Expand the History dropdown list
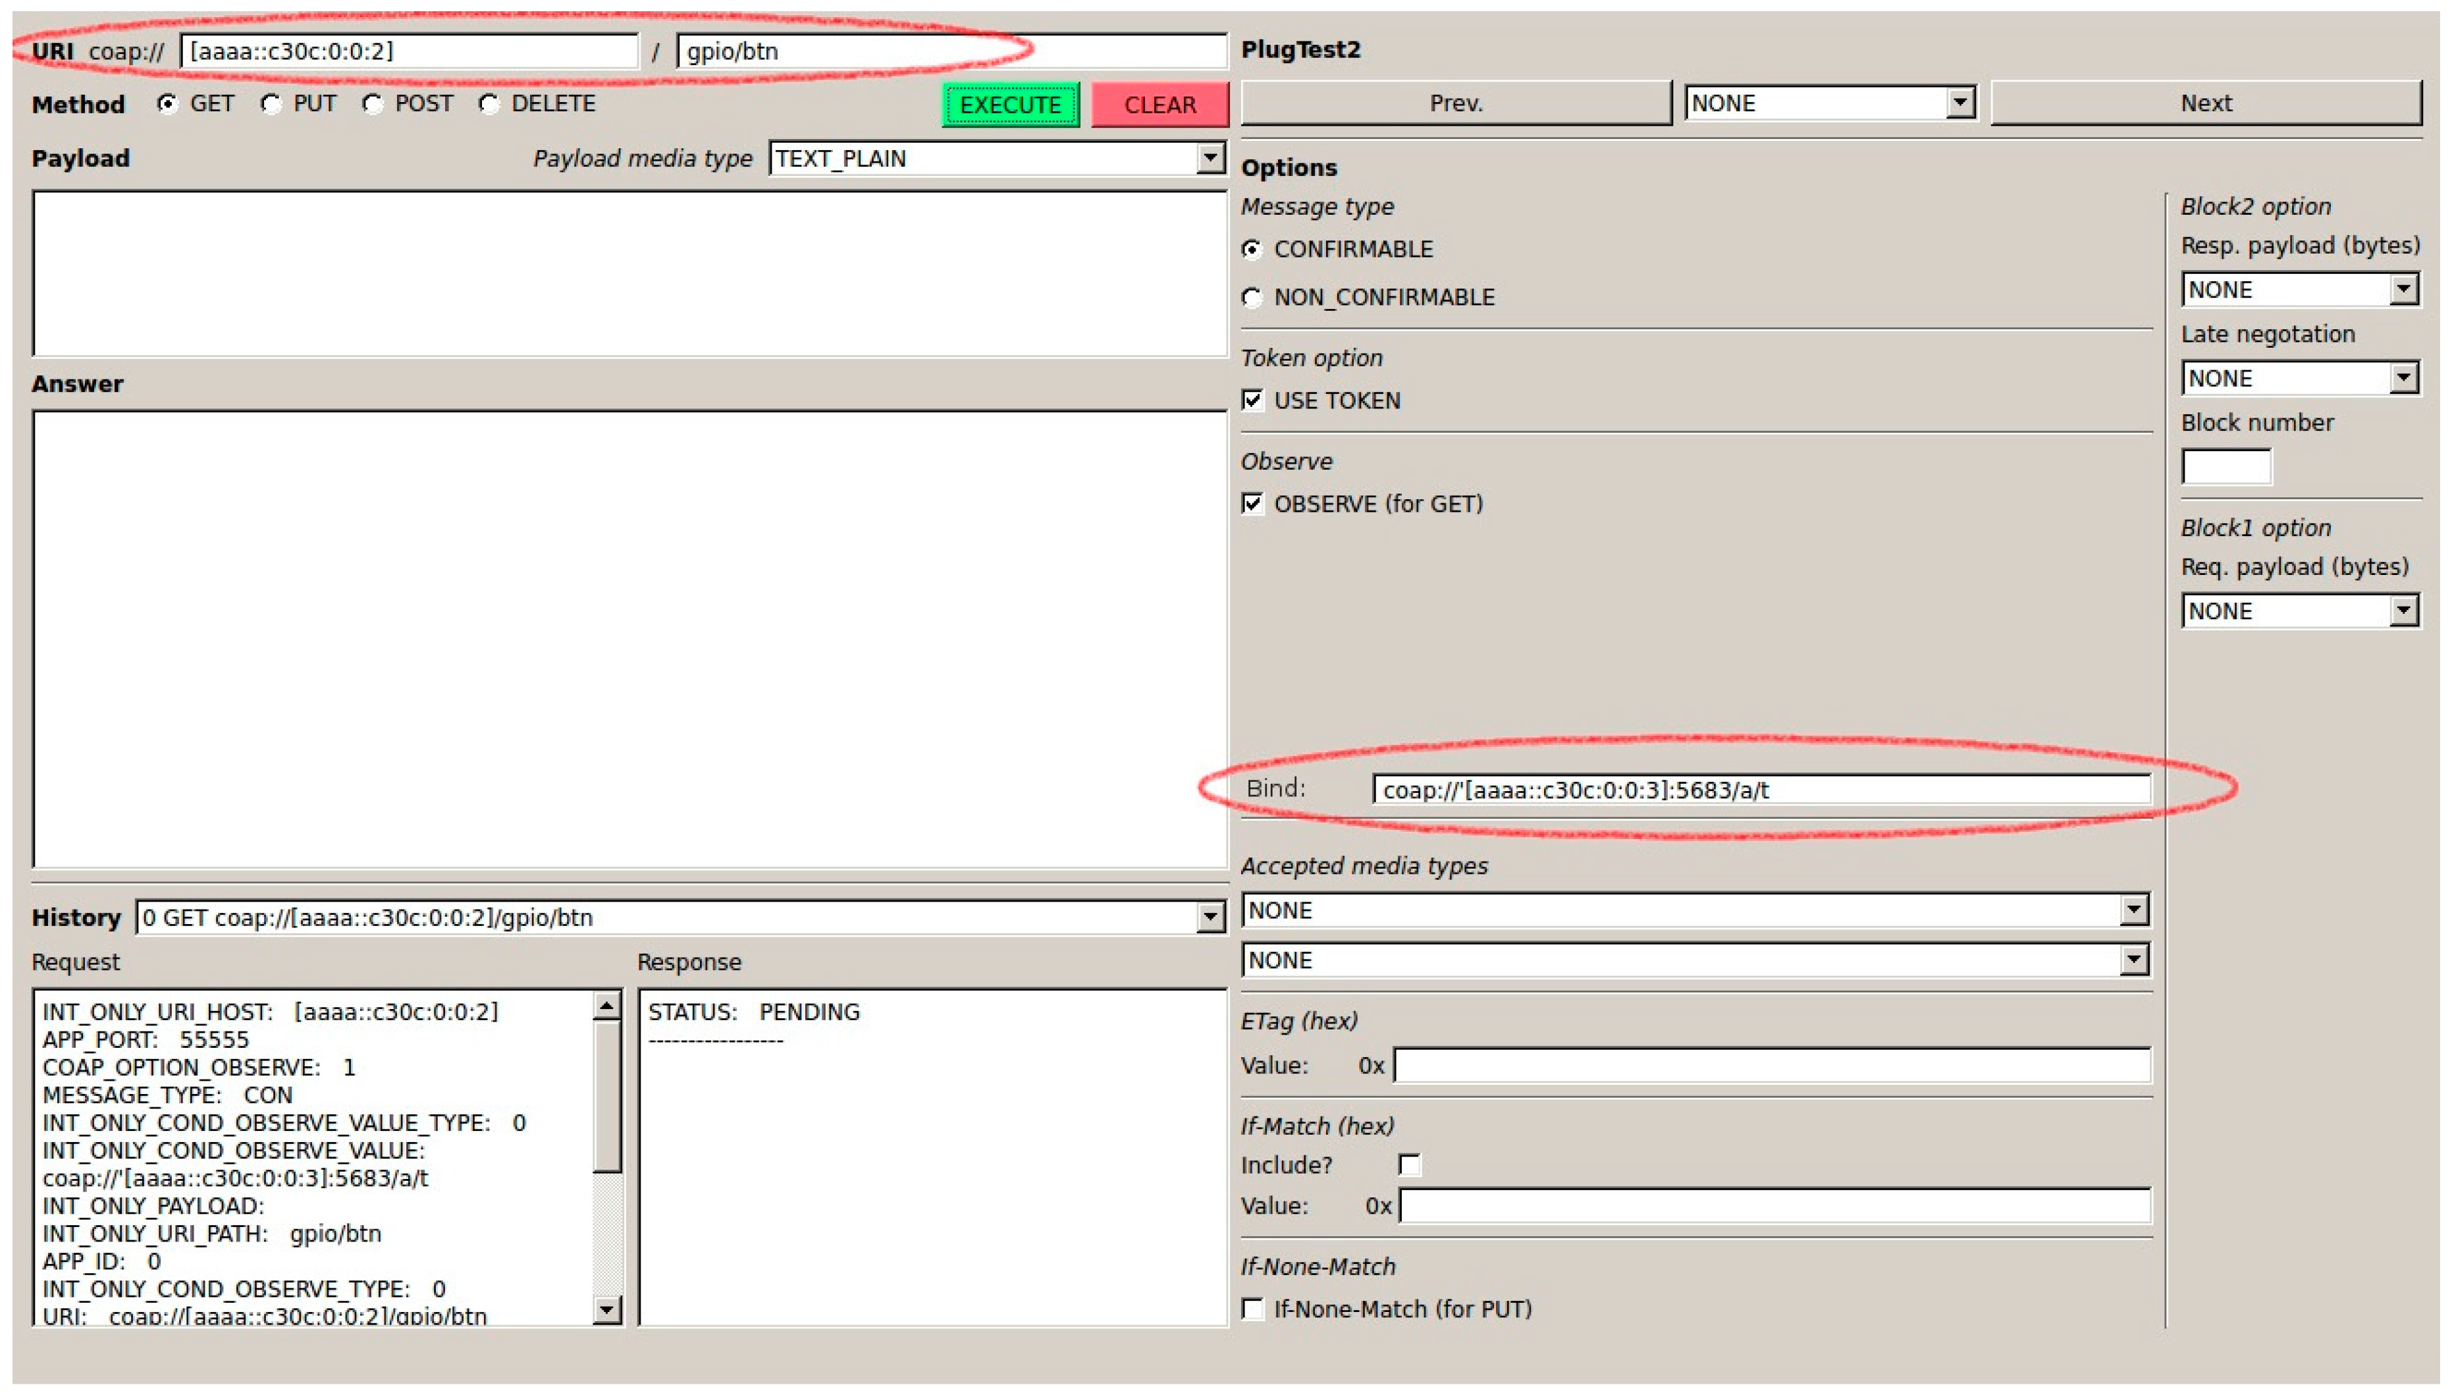This screenshot has height=1395, width=2452. (1210, 917)
